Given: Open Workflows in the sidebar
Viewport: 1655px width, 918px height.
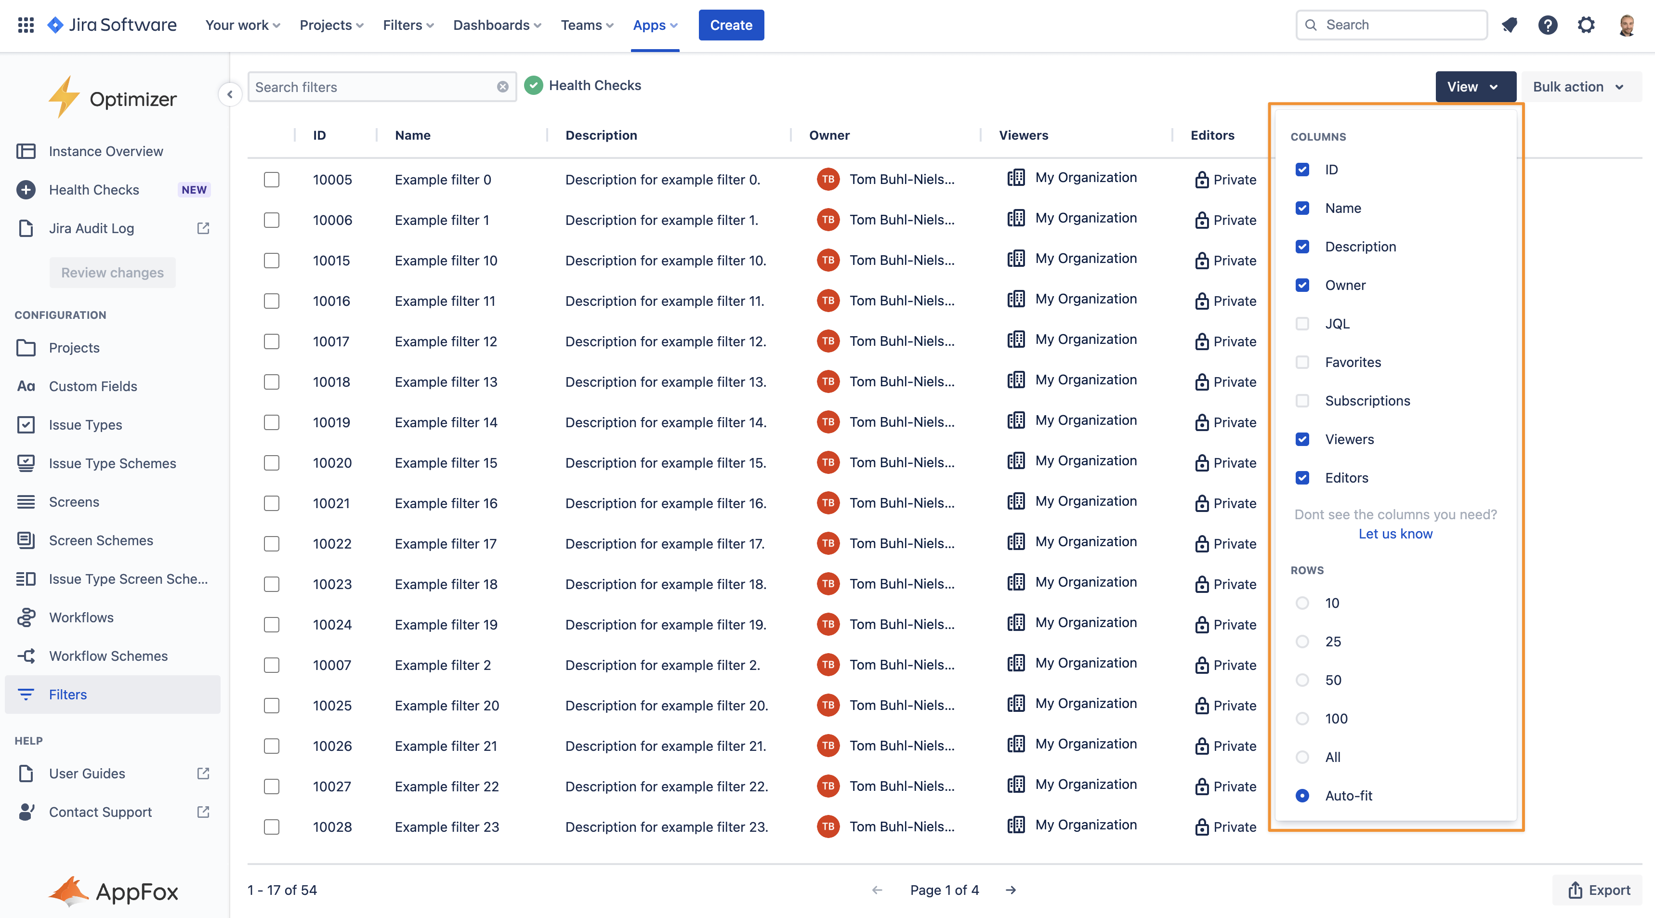Looking at the screenshot, I should 81,617.
